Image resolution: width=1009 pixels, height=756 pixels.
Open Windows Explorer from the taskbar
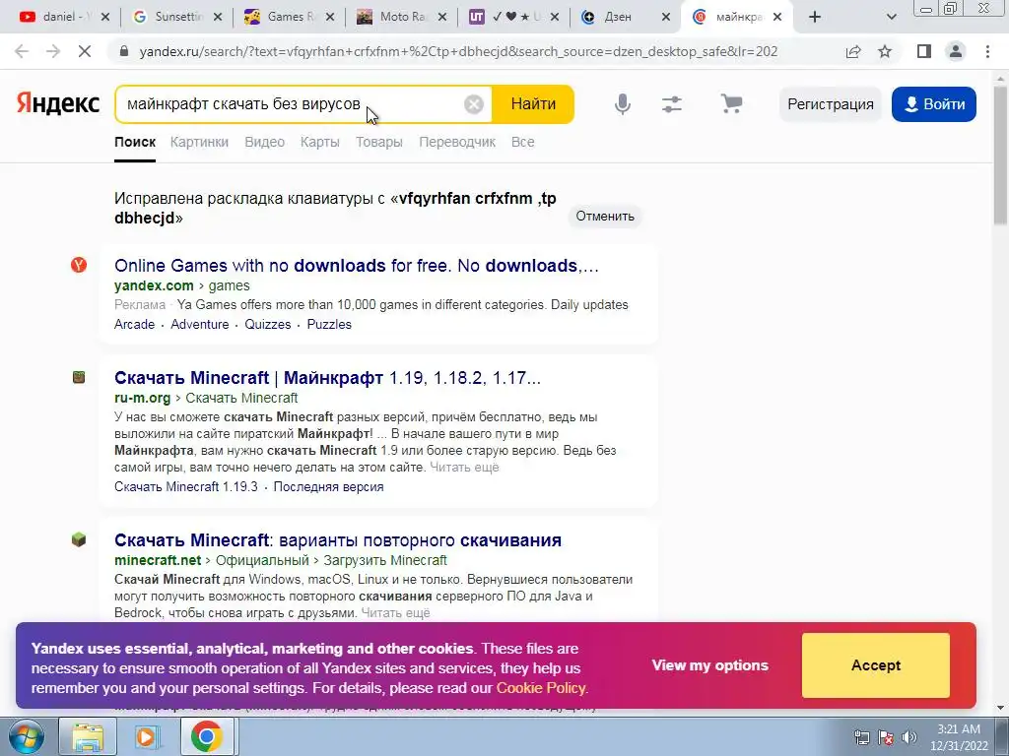(88, 736)
